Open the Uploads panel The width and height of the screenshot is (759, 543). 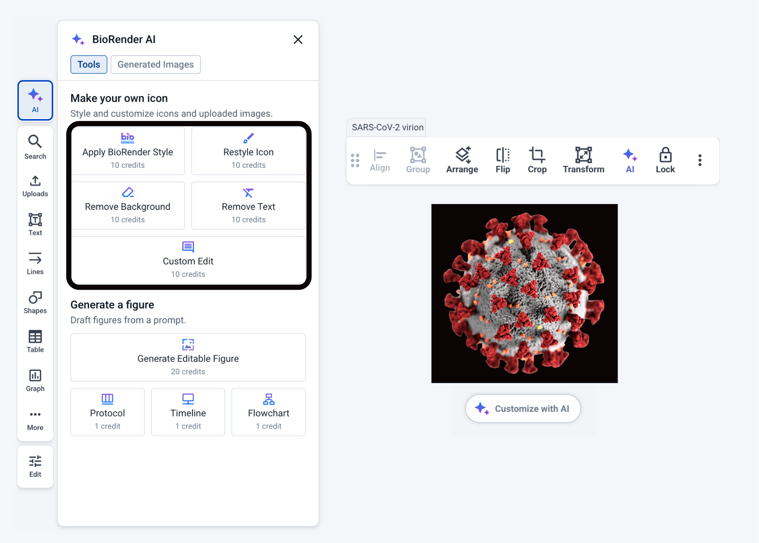coord(35,186)
